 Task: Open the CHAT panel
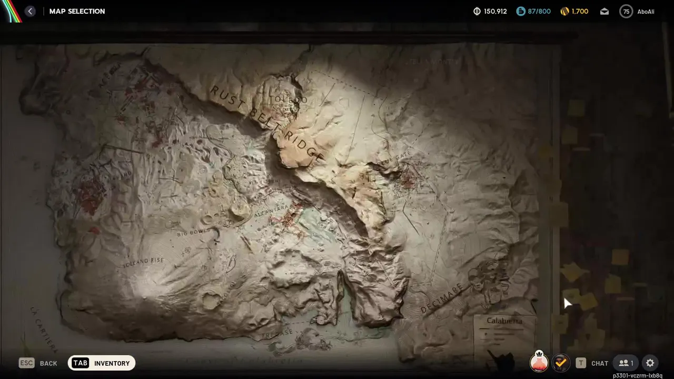click(x=600, y=363)
